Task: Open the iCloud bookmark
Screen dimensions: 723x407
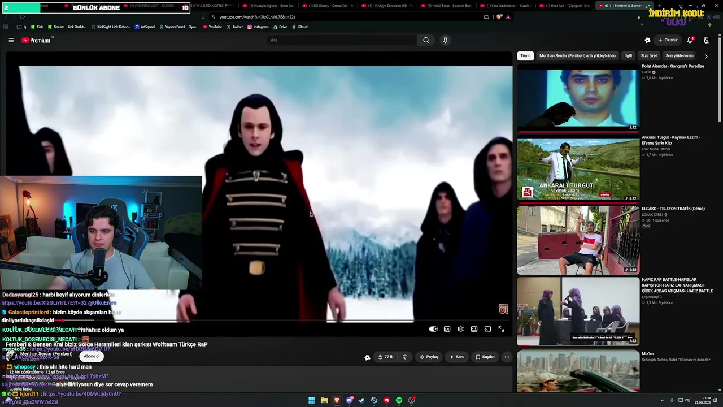Action: point(300,27)
